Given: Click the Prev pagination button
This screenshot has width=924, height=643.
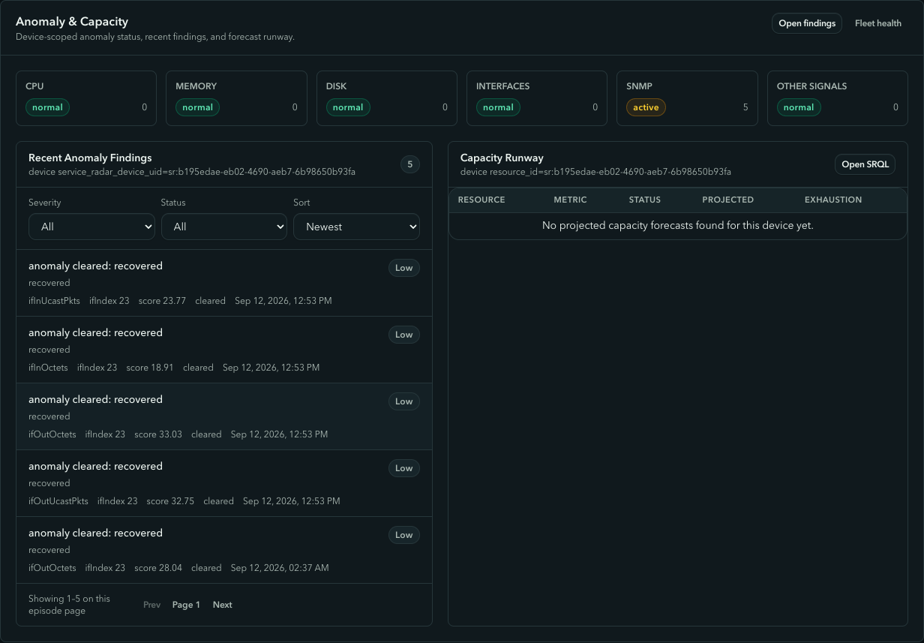Looking at the screenshot, I should 151,605.
